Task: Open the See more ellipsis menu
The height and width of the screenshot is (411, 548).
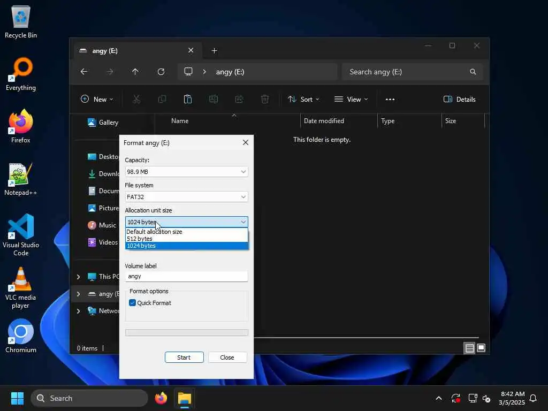Action: pyautogui.click(x=390, y=99)
